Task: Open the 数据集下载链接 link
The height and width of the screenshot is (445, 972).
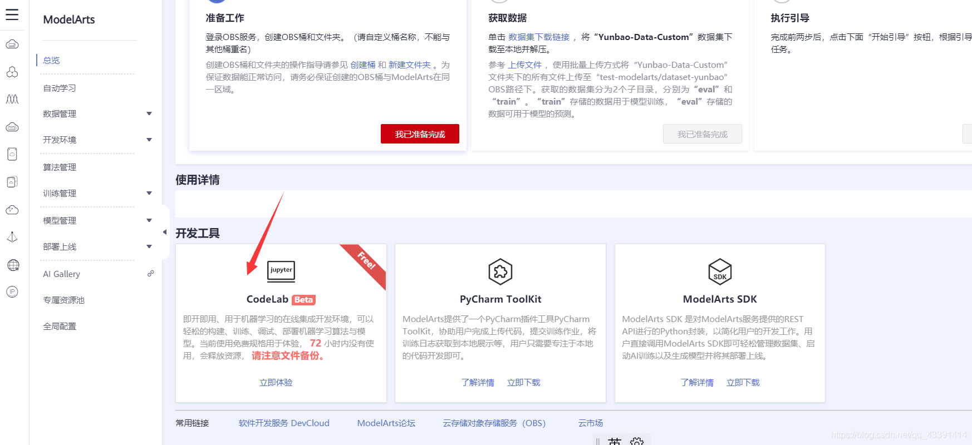Action: coord(539,37)
